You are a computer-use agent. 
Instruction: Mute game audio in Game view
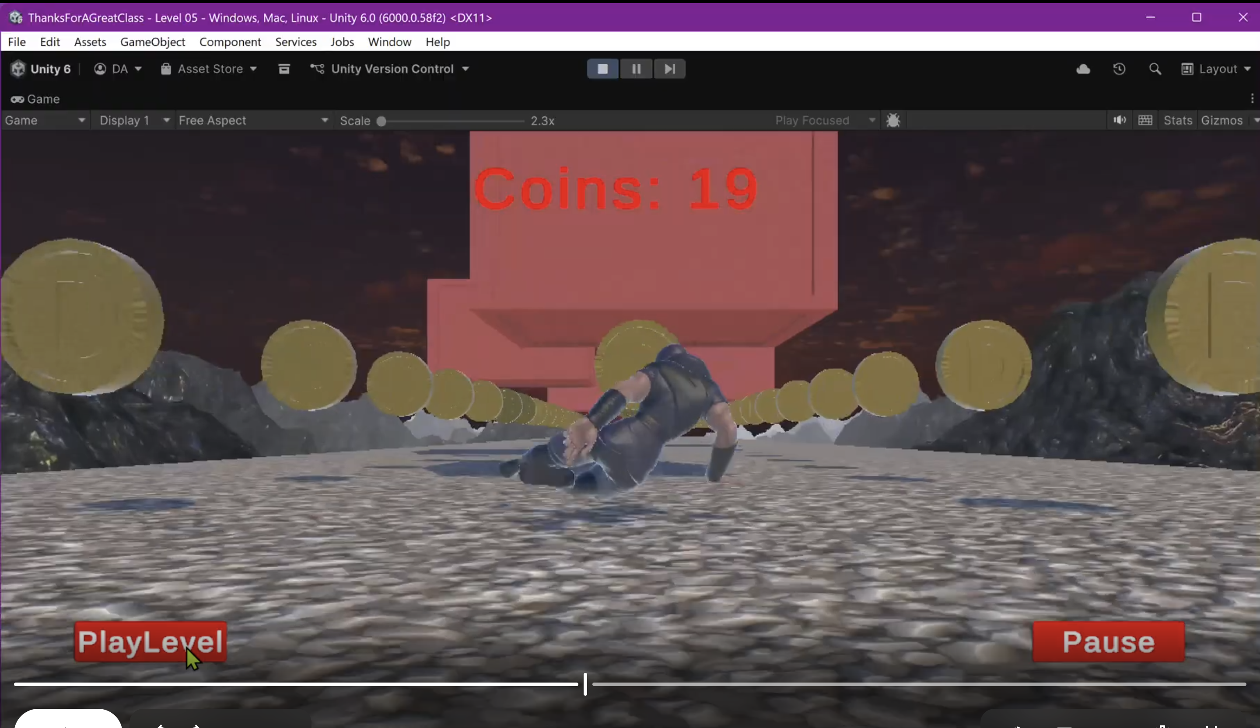(1119, 120)
